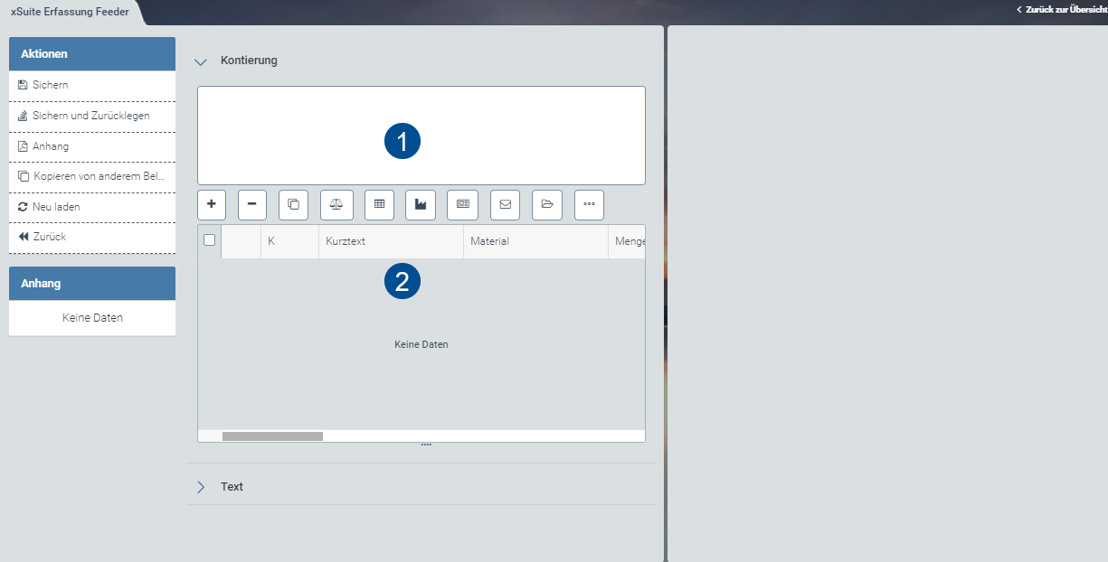Image resolution: width=1108 pixels, height=562 pixels.
Task: Click the copy row icon in toolbar
Action: [293, 204]
